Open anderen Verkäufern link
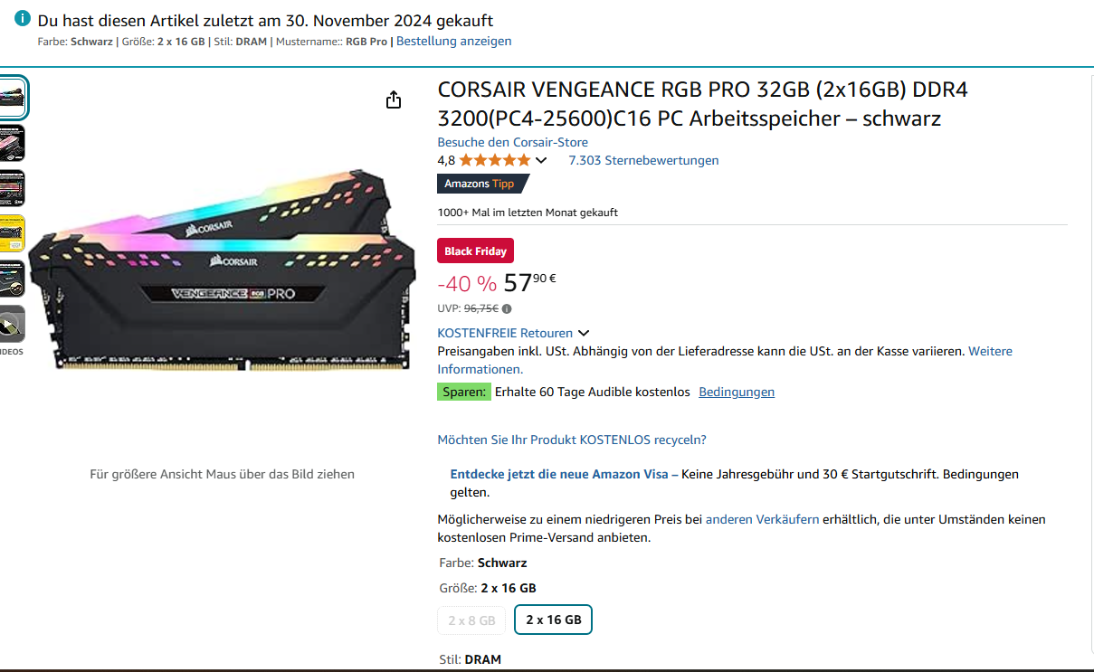This screenshot has width=1094, height=672. click(762, 519)
